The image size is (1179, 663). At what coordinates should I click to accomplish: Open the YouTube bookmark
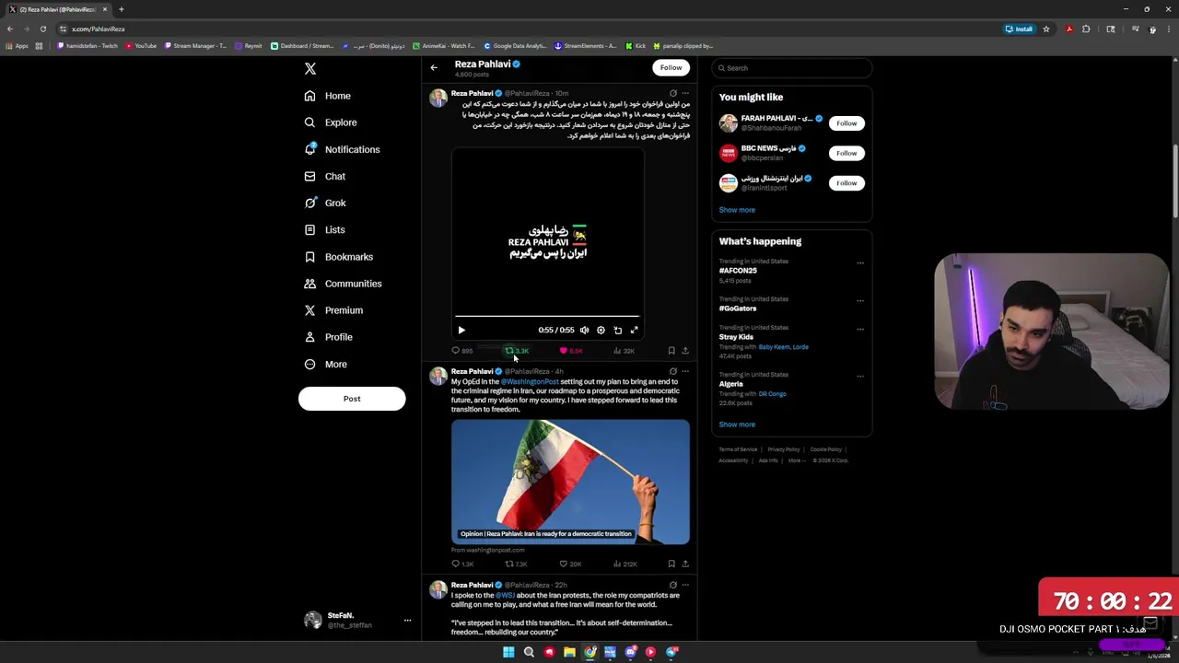[x=142, y=46]
